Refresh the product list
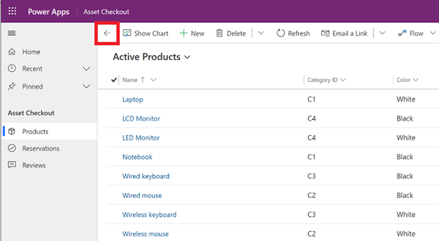 pos(293,33)
